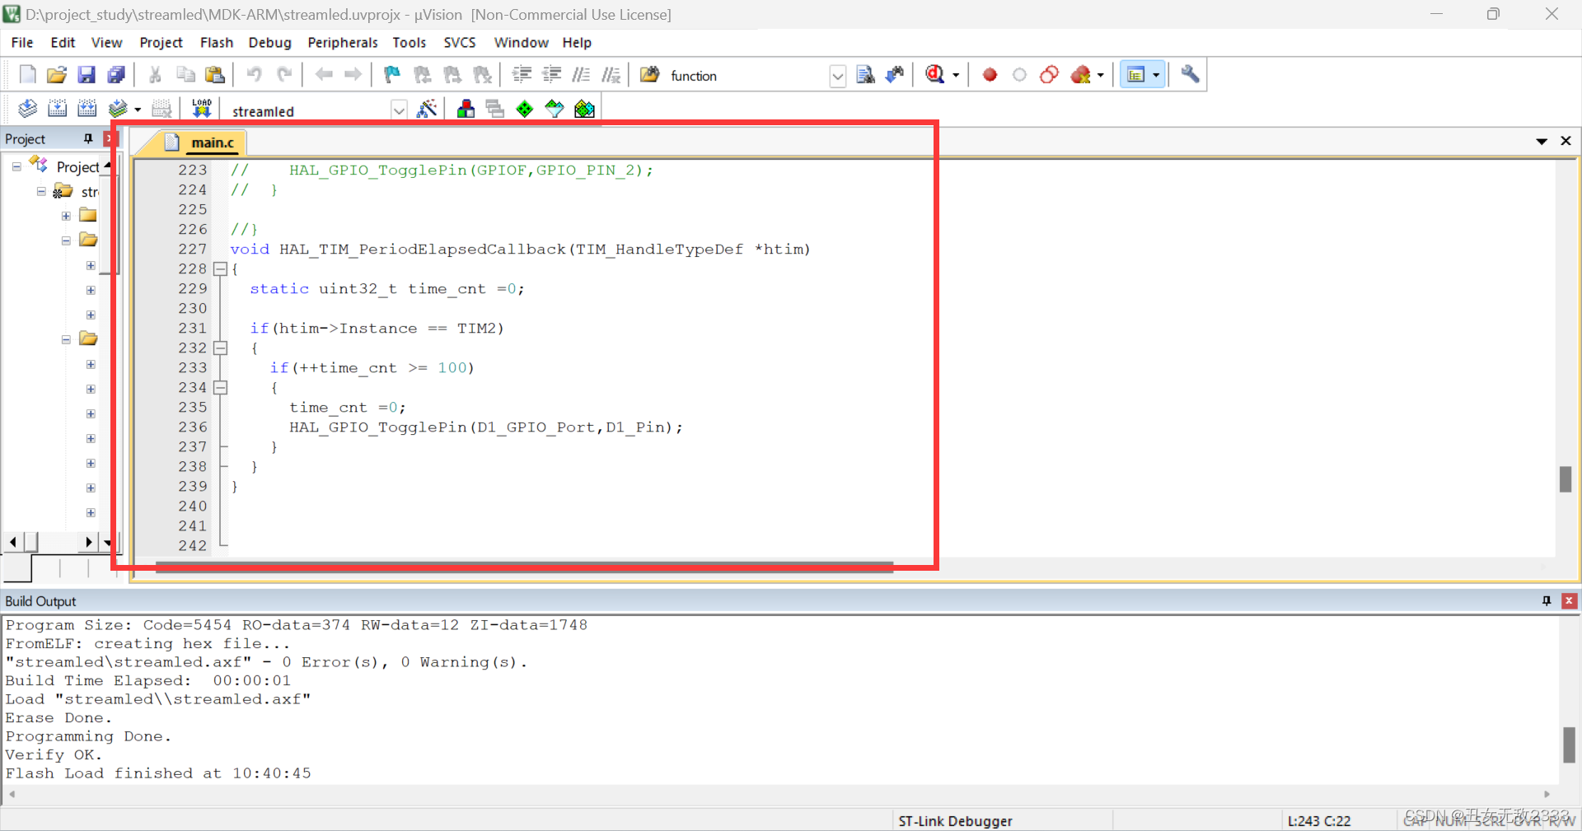Undo the last edit
Screen dimensions: 1582x831
254,75
